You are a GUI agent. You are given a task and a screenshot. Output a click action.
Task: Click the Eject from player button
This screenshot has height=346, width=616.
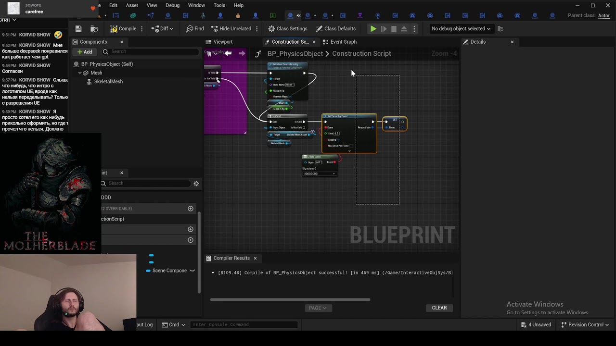(404, 29)
